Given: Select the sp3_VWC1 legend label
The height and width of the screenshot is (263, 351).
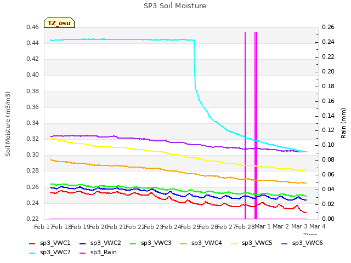Looking at the screenshot, I should (55, 243).
